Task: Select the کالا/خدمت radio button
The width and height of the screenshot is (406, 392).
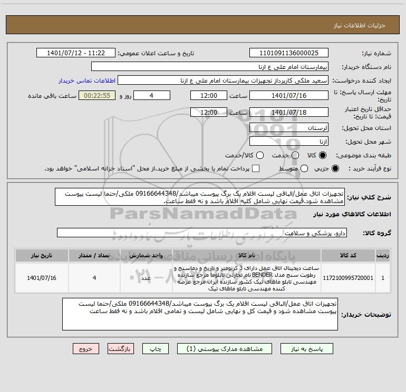Action: (x=260, y=155)
